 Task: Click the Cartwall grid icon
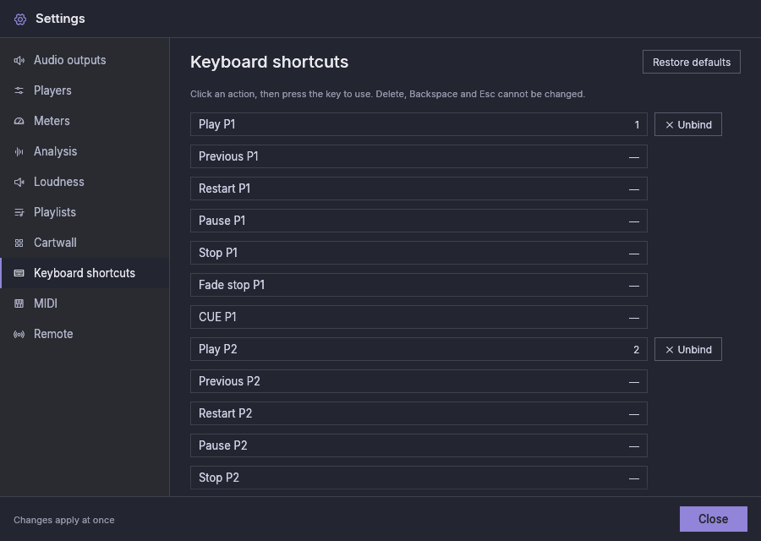click(x=19, y=243)
